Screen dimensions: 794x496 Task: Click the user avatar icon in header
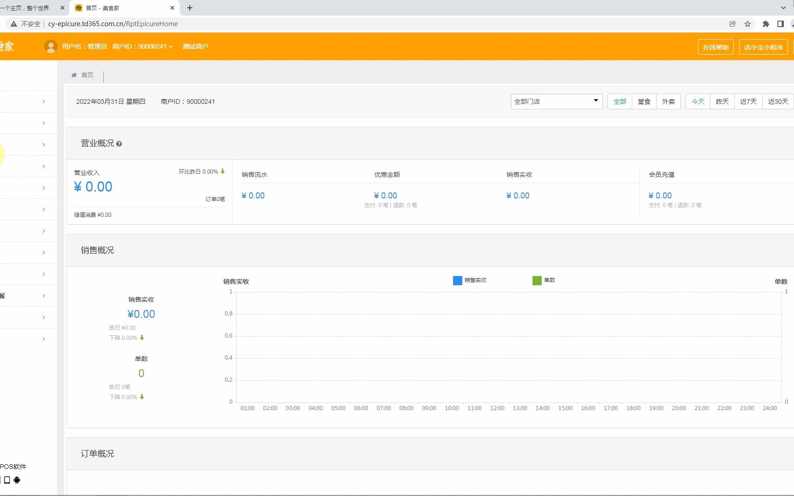(51, 46)
